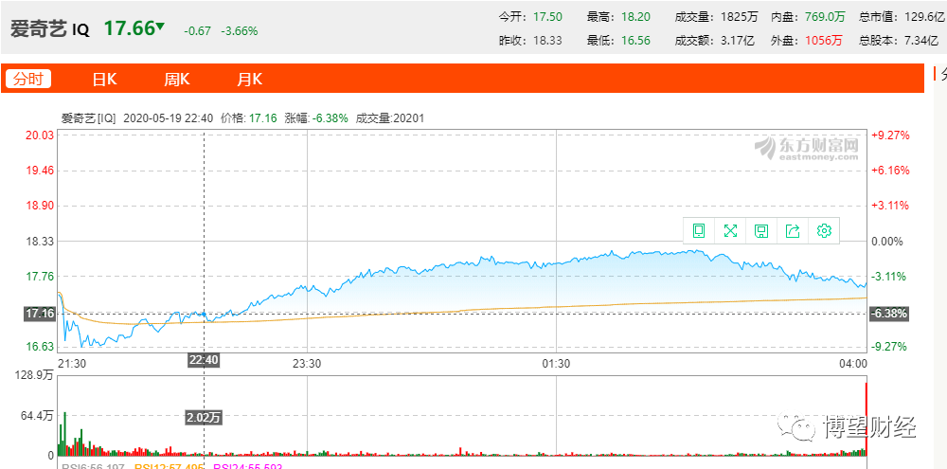Click the 爱奇艺[IQ] label above chart

[88, 118]
